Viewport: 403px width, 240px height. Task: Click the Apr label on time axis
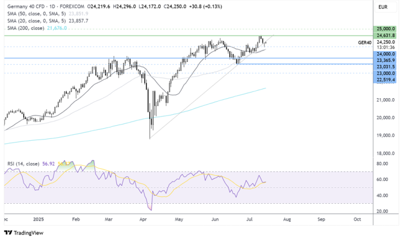(x=143, y=220)
